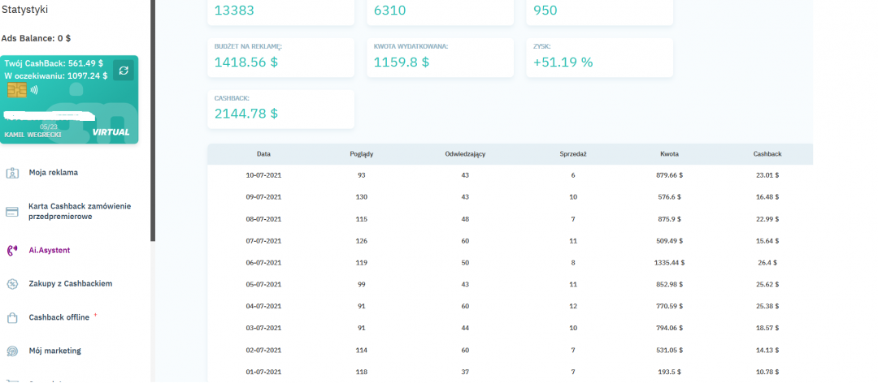Click the Data column header

pyautogui.click(x=263, y=153)
